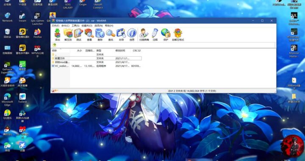Open the Options (选项) menu

pyautogui.click(x=98, y=26)
